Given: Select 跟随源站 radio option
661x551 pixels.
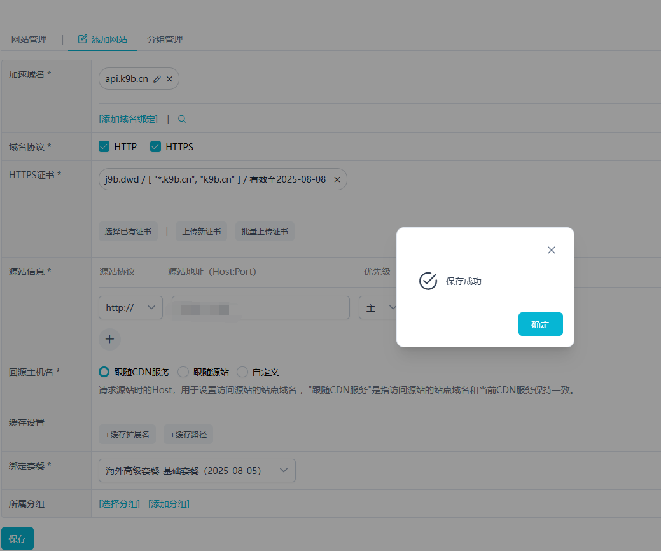Looking at the screenshot, I should tap(183, 372).
